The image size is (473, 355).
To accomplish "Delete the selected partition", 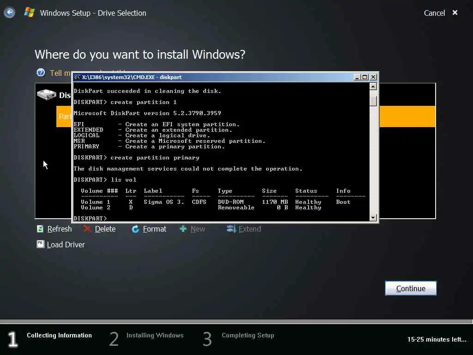I will (x=105, y=229).
